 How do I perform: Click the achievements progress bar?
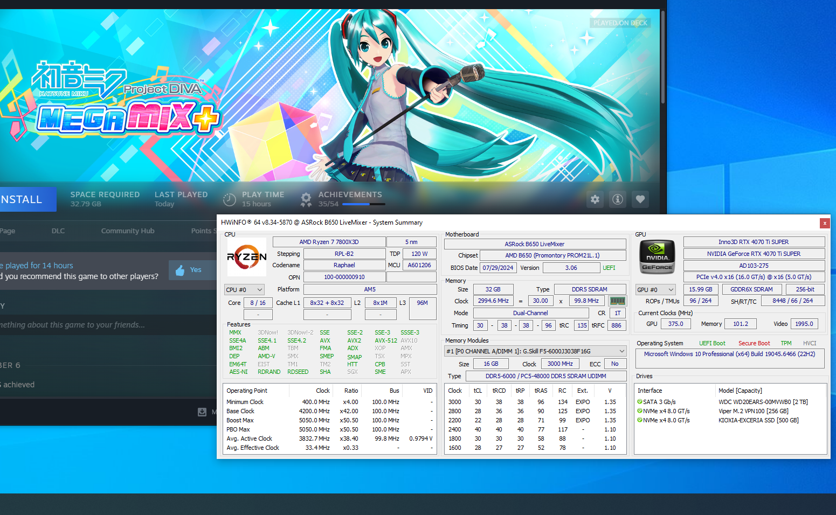click(364, 204)
